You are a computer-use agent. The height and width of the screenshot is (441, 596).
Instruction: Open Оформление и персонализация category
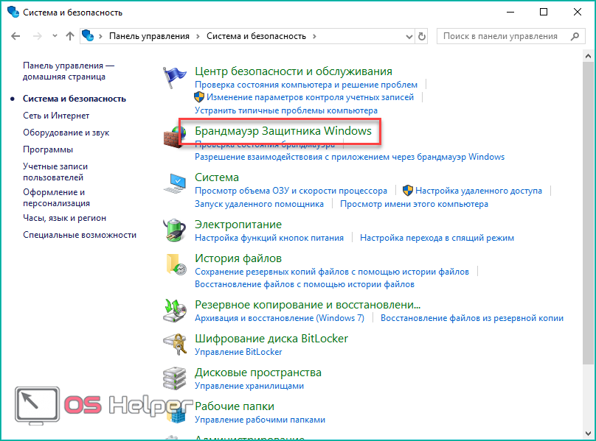56,197
